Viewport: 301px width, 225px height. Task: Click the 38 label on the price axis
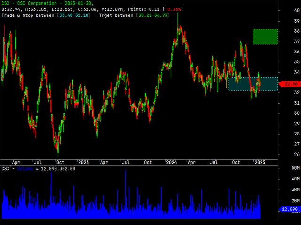297,31
